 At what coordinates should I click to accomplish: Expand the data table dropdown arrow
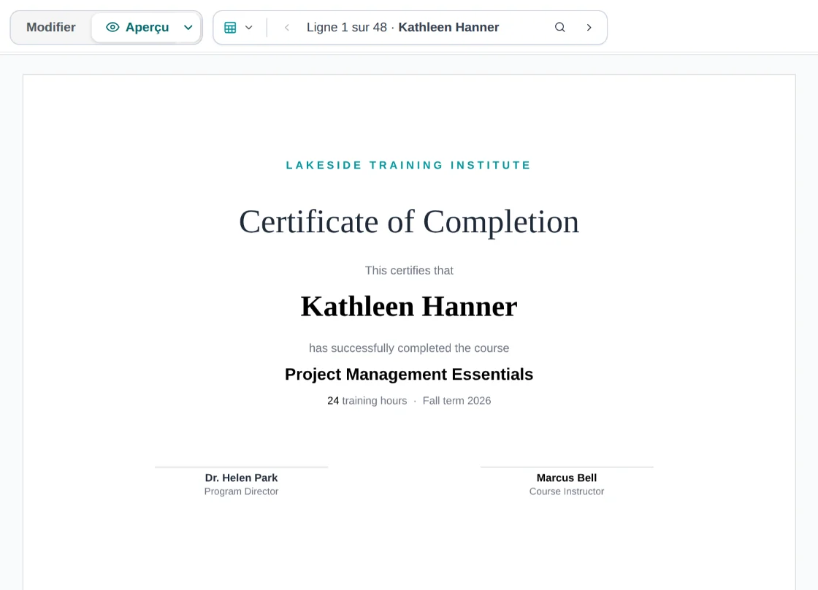click(x=249, y=27)
